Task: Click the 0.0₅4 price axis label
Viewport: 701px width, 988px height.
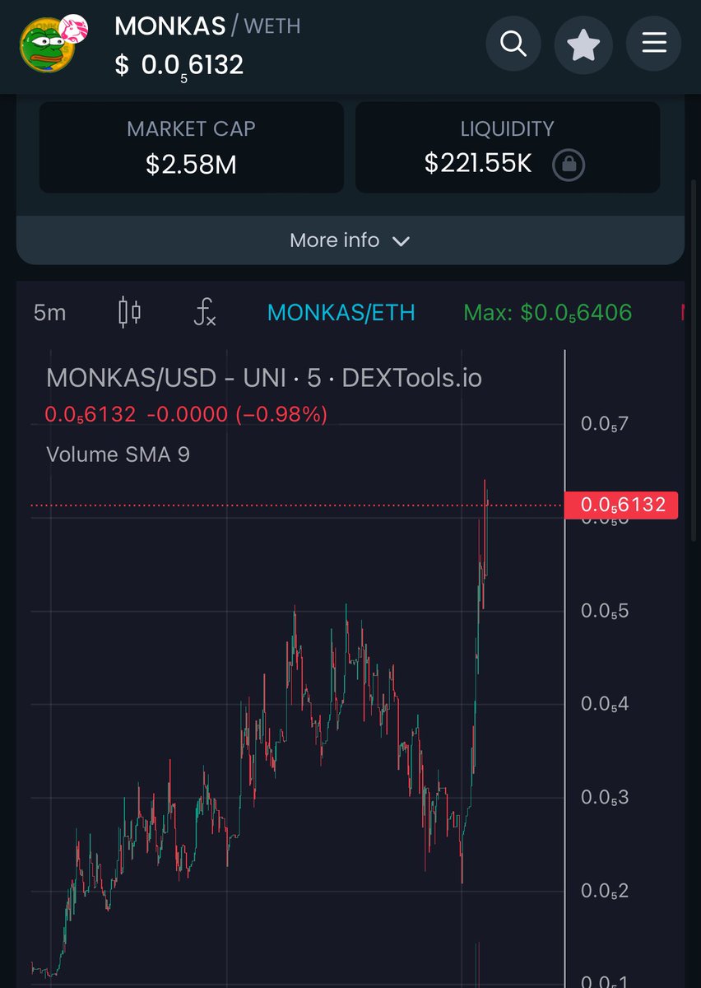Action: click(x=605, y=704)
